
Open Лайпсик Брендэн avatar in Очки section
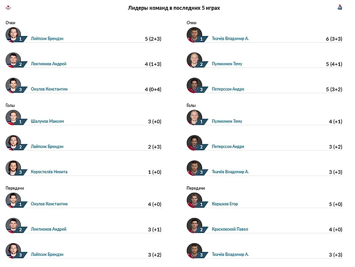pos(13,35)
